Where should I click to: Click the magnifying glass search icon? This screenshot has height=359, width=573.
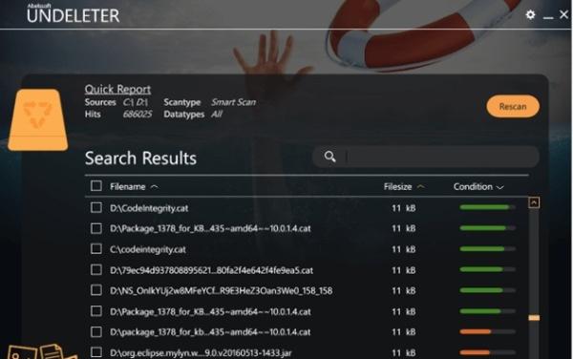tap(329, 157)
